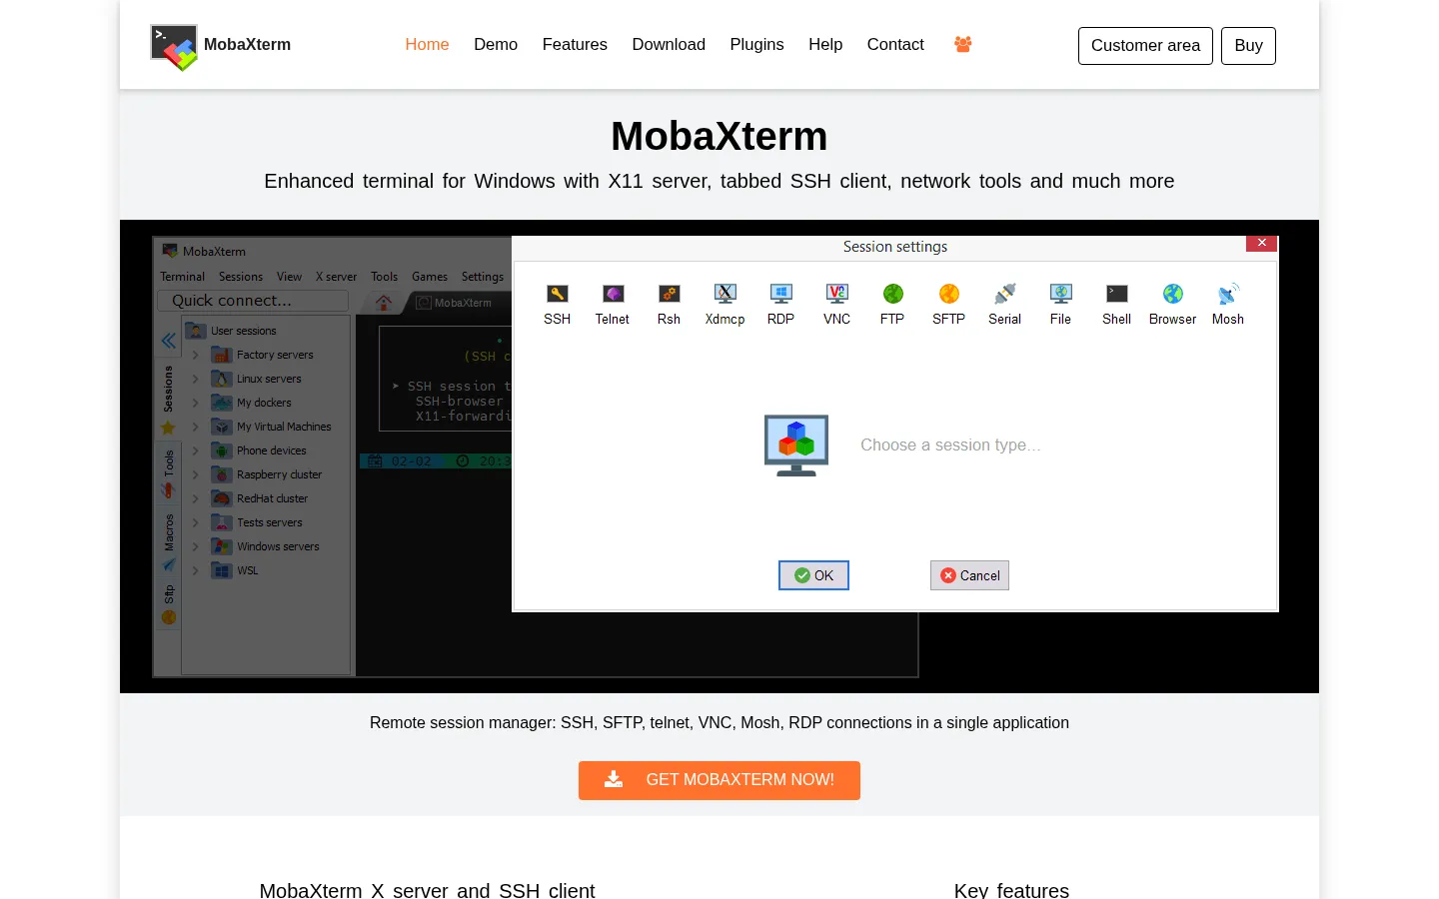Select the VNC session icon
Viewport: 1439px width, 899px height.
tap(837, 294)
